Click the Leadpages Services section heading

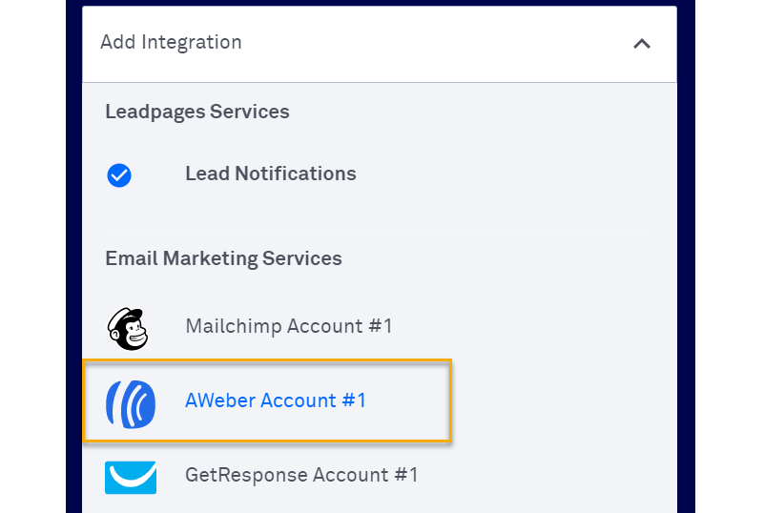[196, 113]
